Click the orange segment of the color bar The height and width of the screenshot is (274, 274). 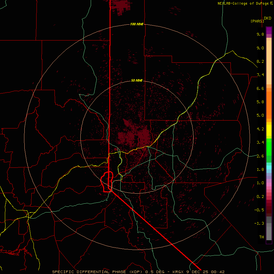pos(269,105)
